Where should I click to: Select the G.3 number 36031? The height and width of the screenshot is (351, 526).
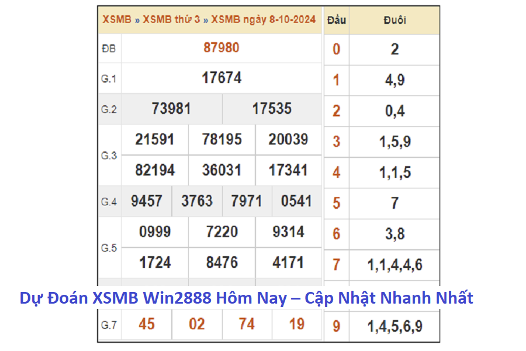point(222,170)
